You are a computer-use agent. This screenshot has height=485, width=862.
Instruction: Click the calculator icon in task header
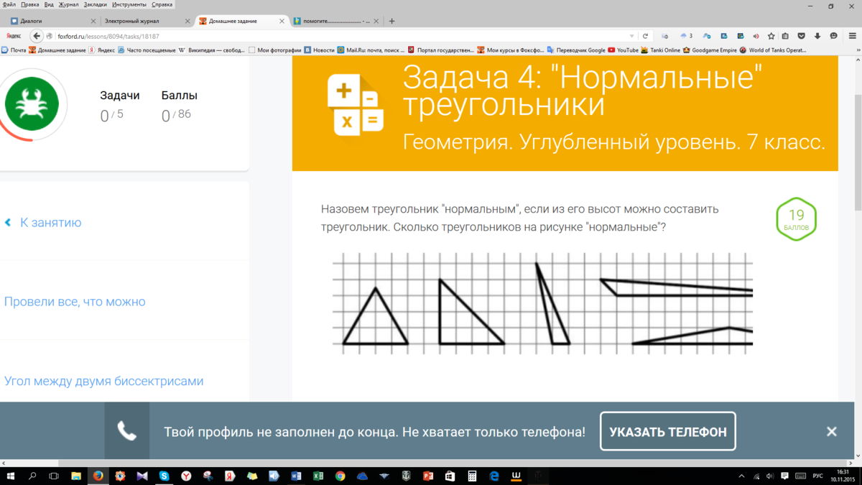[x=356, y=104]
